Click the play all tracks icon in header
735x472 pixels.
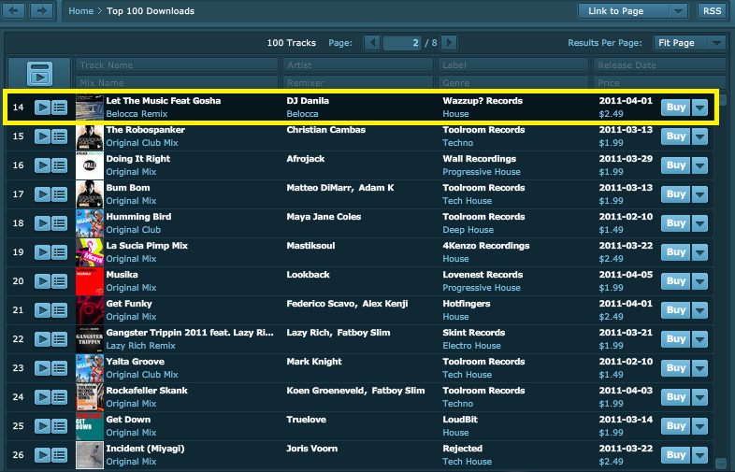coord(39,73)
